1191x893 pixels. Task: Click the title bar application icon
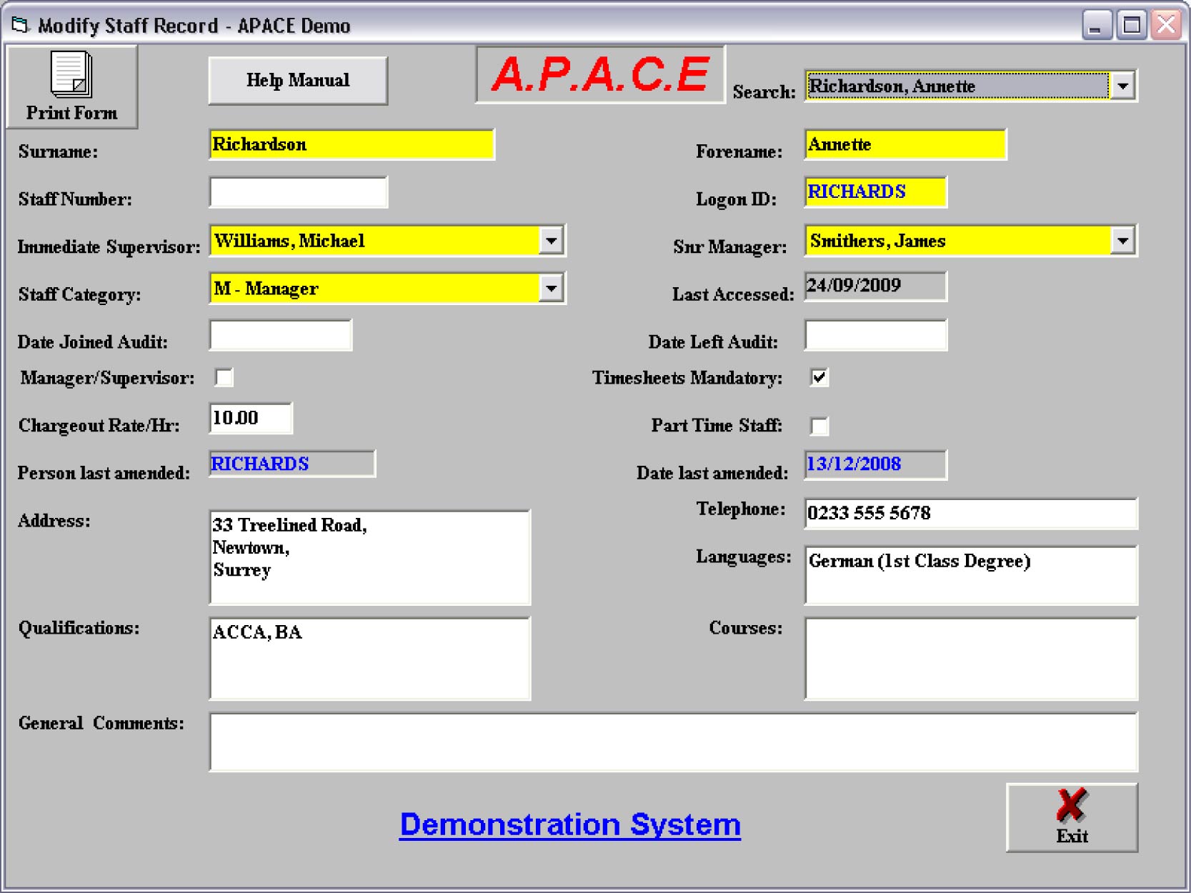point(19,26)
